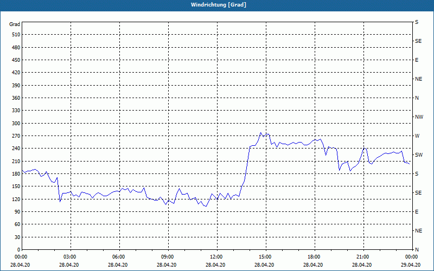Select the 390 y-axis tick label
434x271 pixels.
(x=16, y=85)
